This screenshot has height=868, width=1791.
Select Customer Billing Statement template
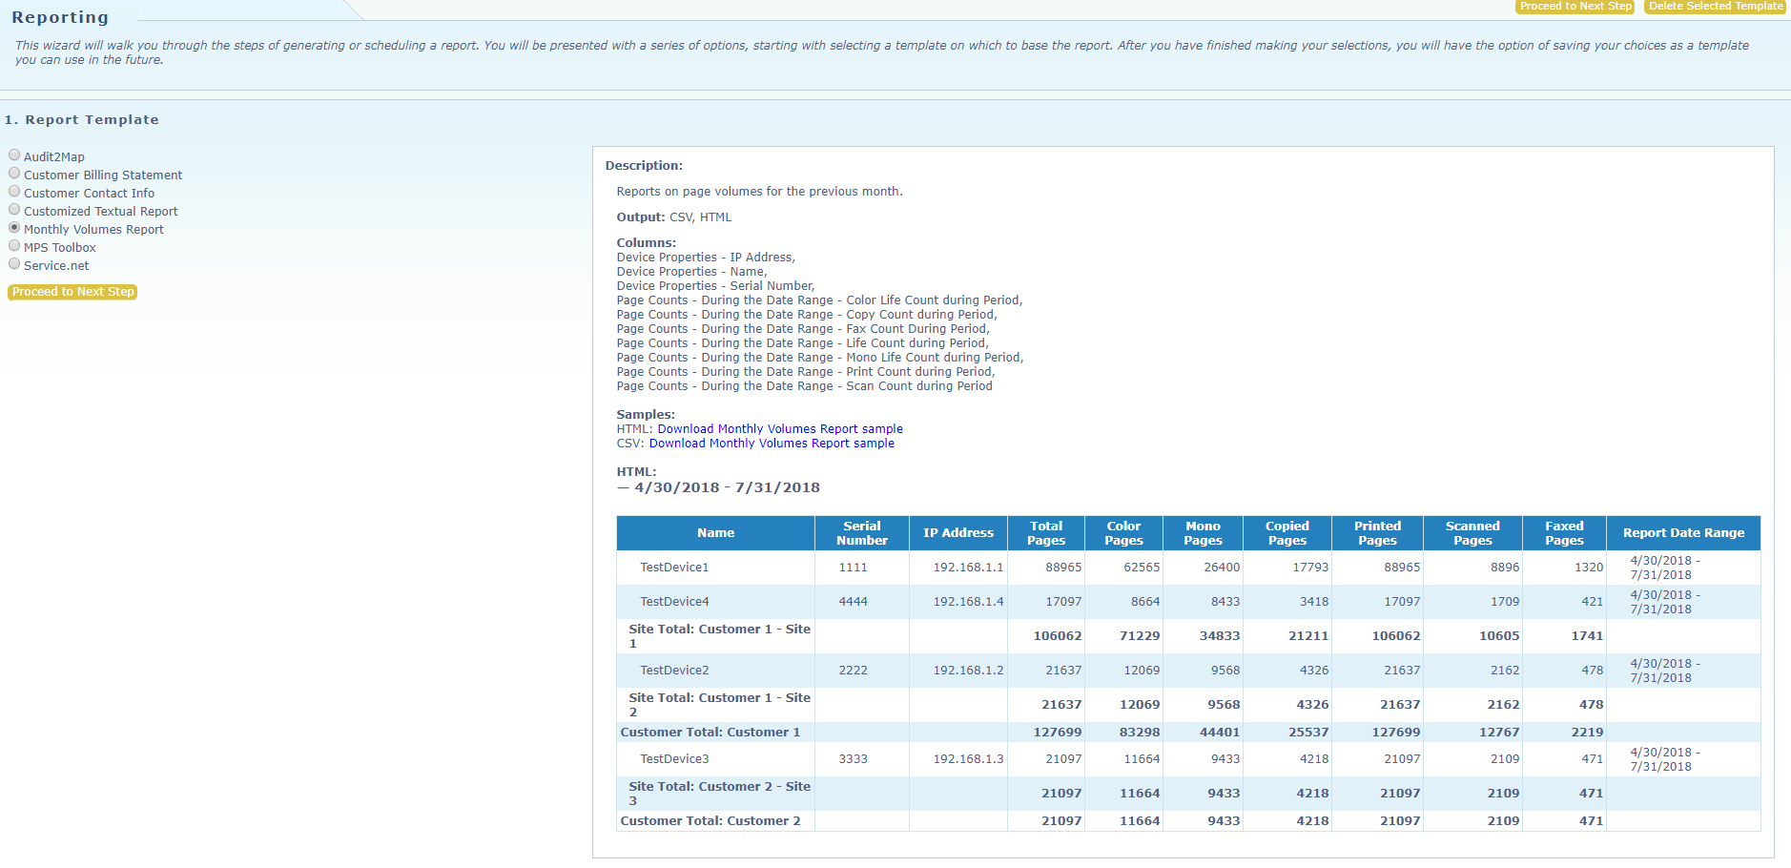(14, 174)
